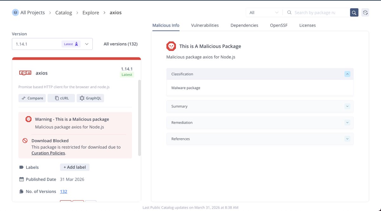Click the npm logo on the axios card

[x=25, y=73]
